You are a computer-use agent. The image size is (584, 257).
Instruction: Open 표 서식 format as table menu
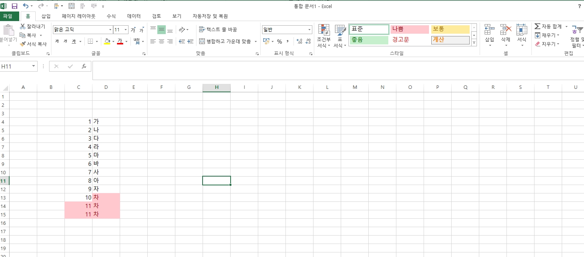(340, 37)
